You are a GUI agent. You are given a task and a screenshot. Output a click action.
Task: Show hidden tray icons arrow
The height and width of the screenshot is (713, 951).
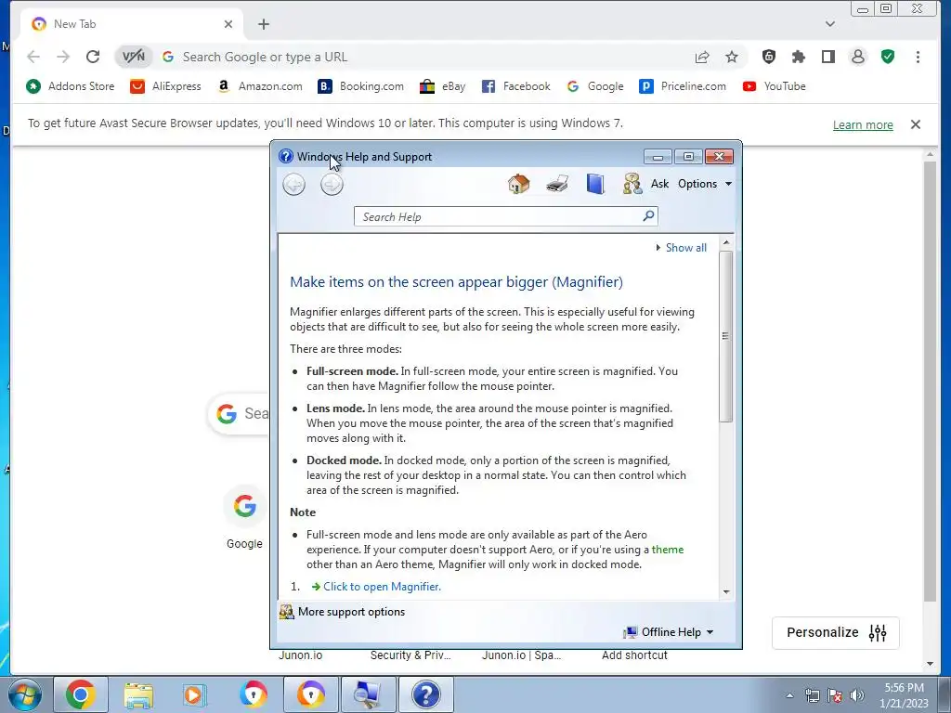789,696
